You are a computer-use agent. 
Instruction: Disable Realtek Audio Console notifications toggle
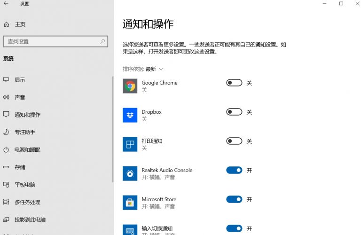click(234, 170)
